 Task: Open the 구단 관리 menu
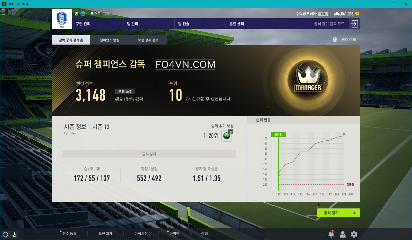83,24
